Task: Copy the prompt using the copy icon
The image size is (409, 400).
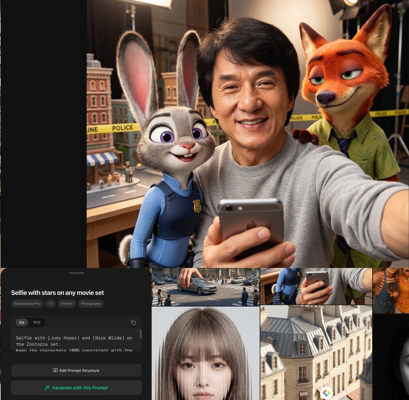Action: coord(133,322)
